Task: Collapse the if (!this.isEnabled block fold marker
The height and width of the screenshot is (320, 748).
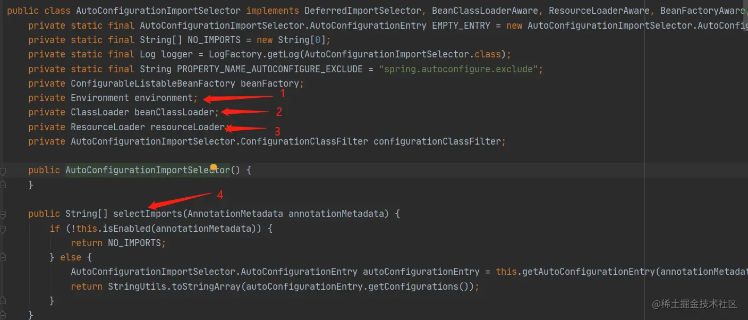Action: [3, 229]
